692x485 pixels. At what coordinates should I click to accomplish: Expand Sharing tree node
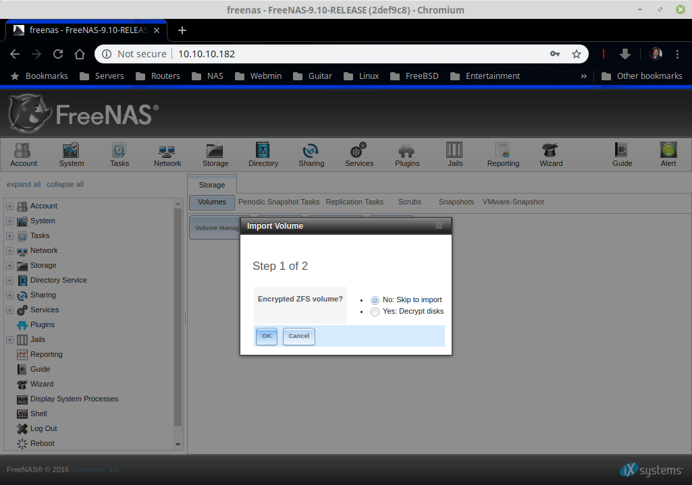point(9,295)
